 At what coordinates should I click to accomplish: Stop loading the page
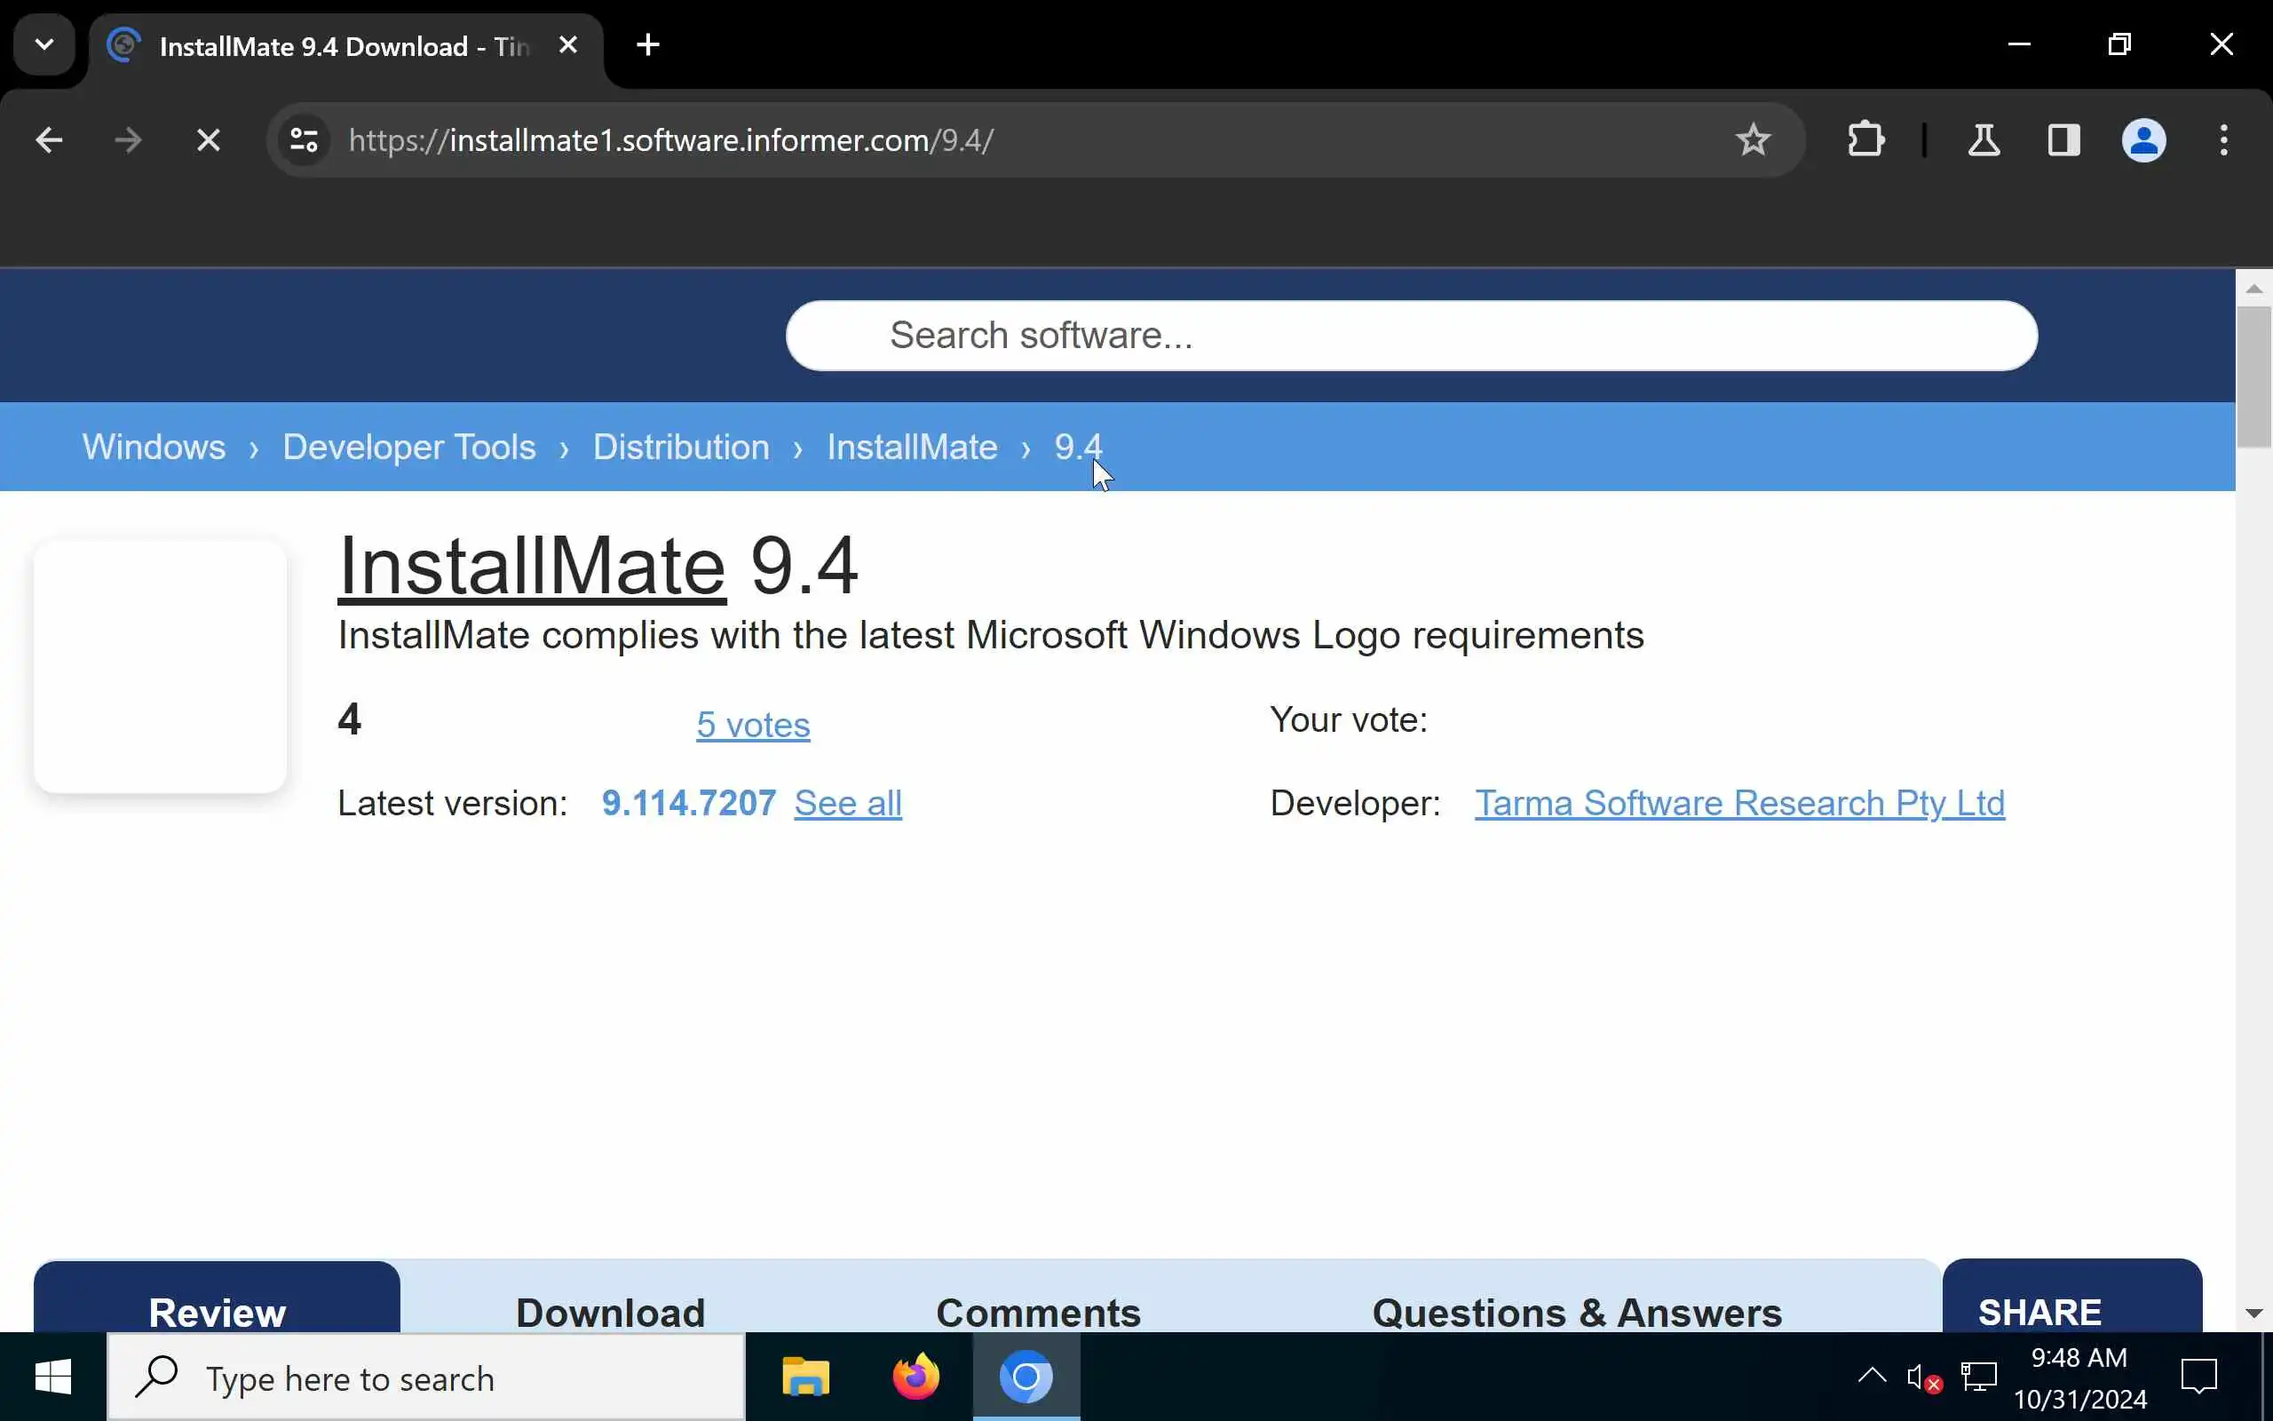[x=208, y=140]
